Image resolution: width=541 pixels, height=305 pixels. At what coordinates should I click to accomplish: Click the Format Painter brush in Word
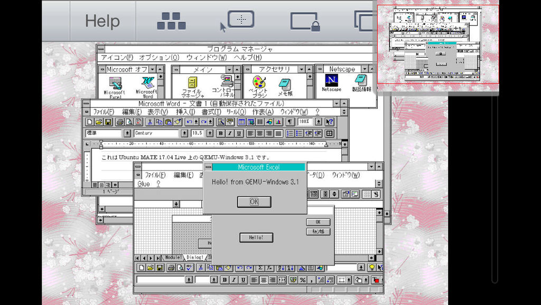point(178,122)
